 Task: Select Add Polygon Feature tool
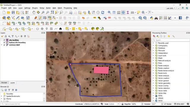[50, 18]
